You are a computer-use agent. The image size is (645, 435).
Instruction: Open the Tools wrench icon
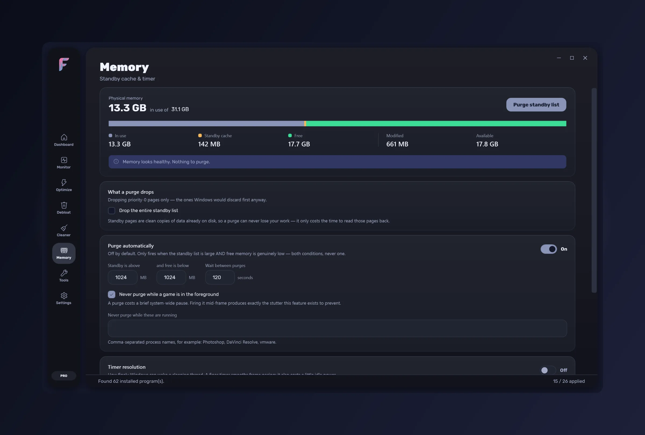64,273
